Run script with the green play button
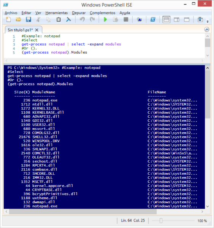 coord(105,19)
